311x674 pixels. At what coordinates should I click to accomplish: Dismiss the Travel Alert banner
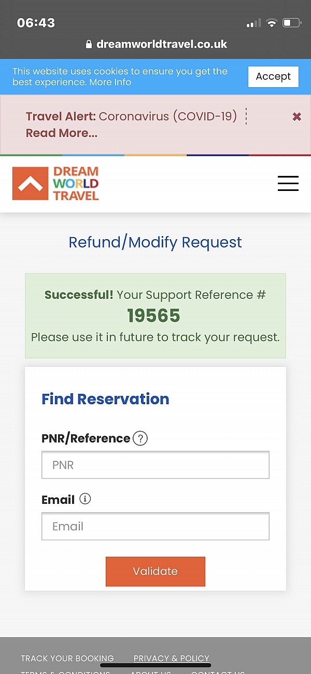[x=296, y=117]
